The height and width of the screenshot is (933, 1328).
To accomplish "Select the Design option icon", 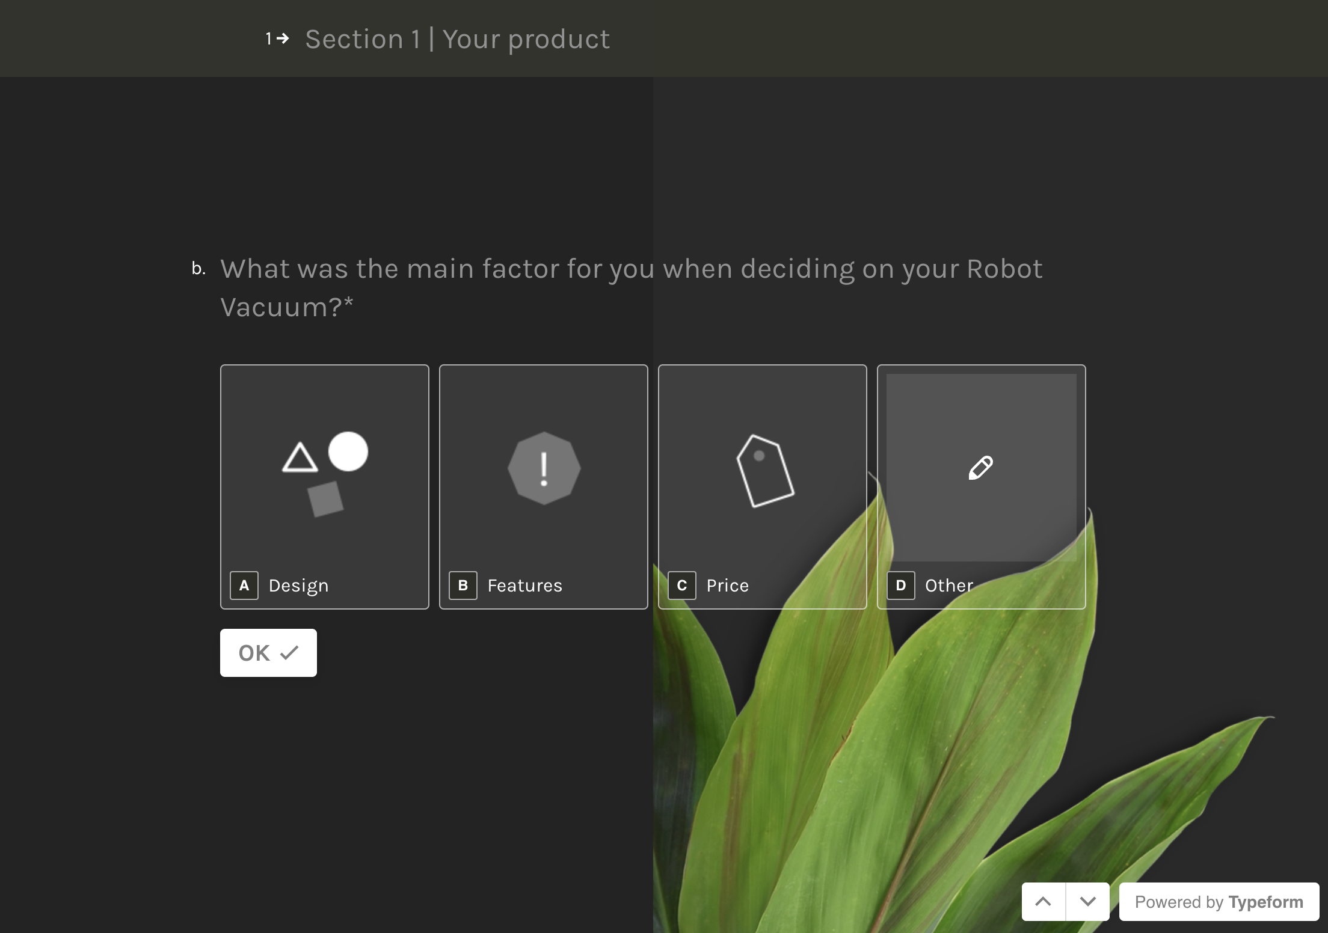I will tap(324, 470).
